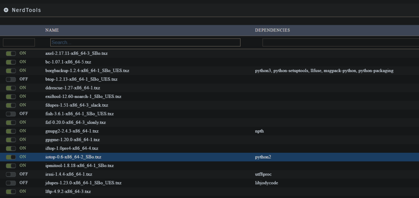Enable the irssi-1.4.4 package toggle

click(x=11, y=175)
